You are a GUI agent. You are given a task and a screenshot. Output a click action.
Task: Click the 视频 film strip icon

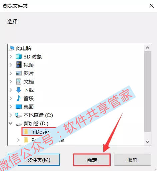pos(19,65)
